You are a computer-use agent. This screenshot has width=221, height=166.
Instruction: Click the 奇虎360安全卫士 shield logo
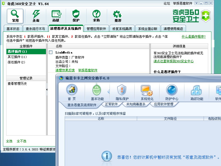point(206,16)
